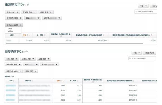
Task: Click the horizontal scrollbar under the brand table
Action: [74, 44]
